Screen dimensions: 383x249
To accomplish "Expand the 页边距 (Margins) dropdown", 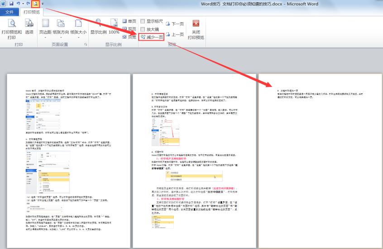I will 45,28.
